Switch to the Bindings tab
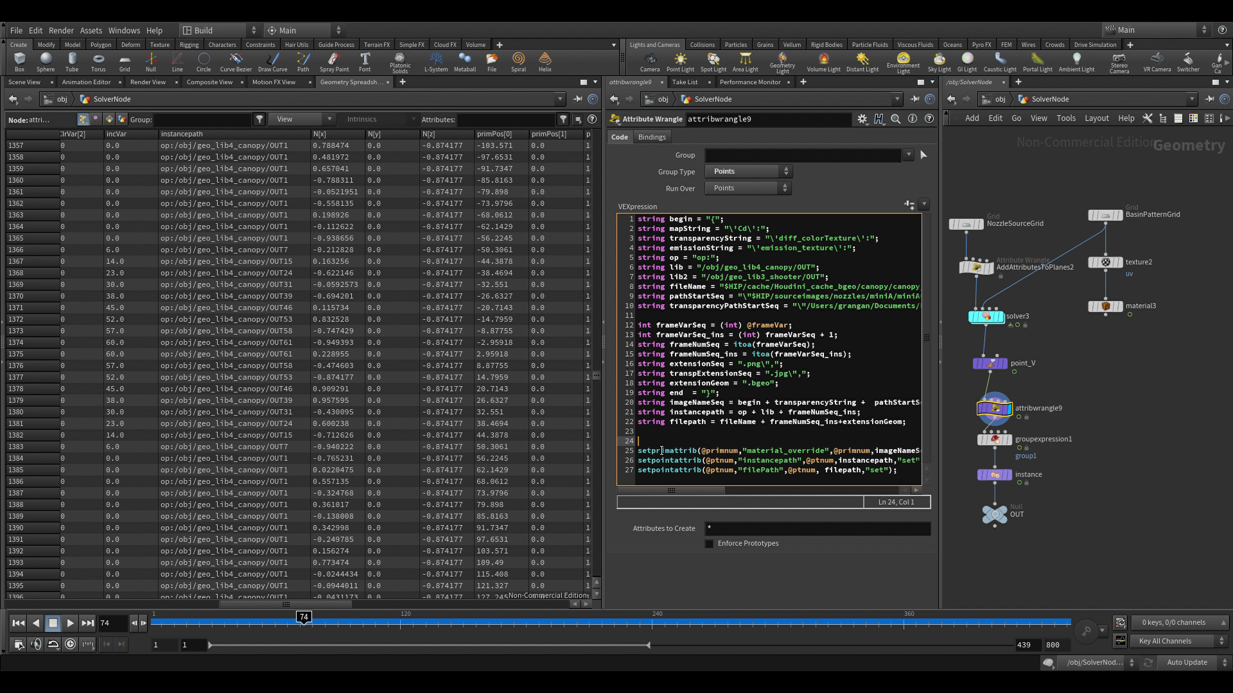Viewport: 1233px width, 693px height. 652,137
